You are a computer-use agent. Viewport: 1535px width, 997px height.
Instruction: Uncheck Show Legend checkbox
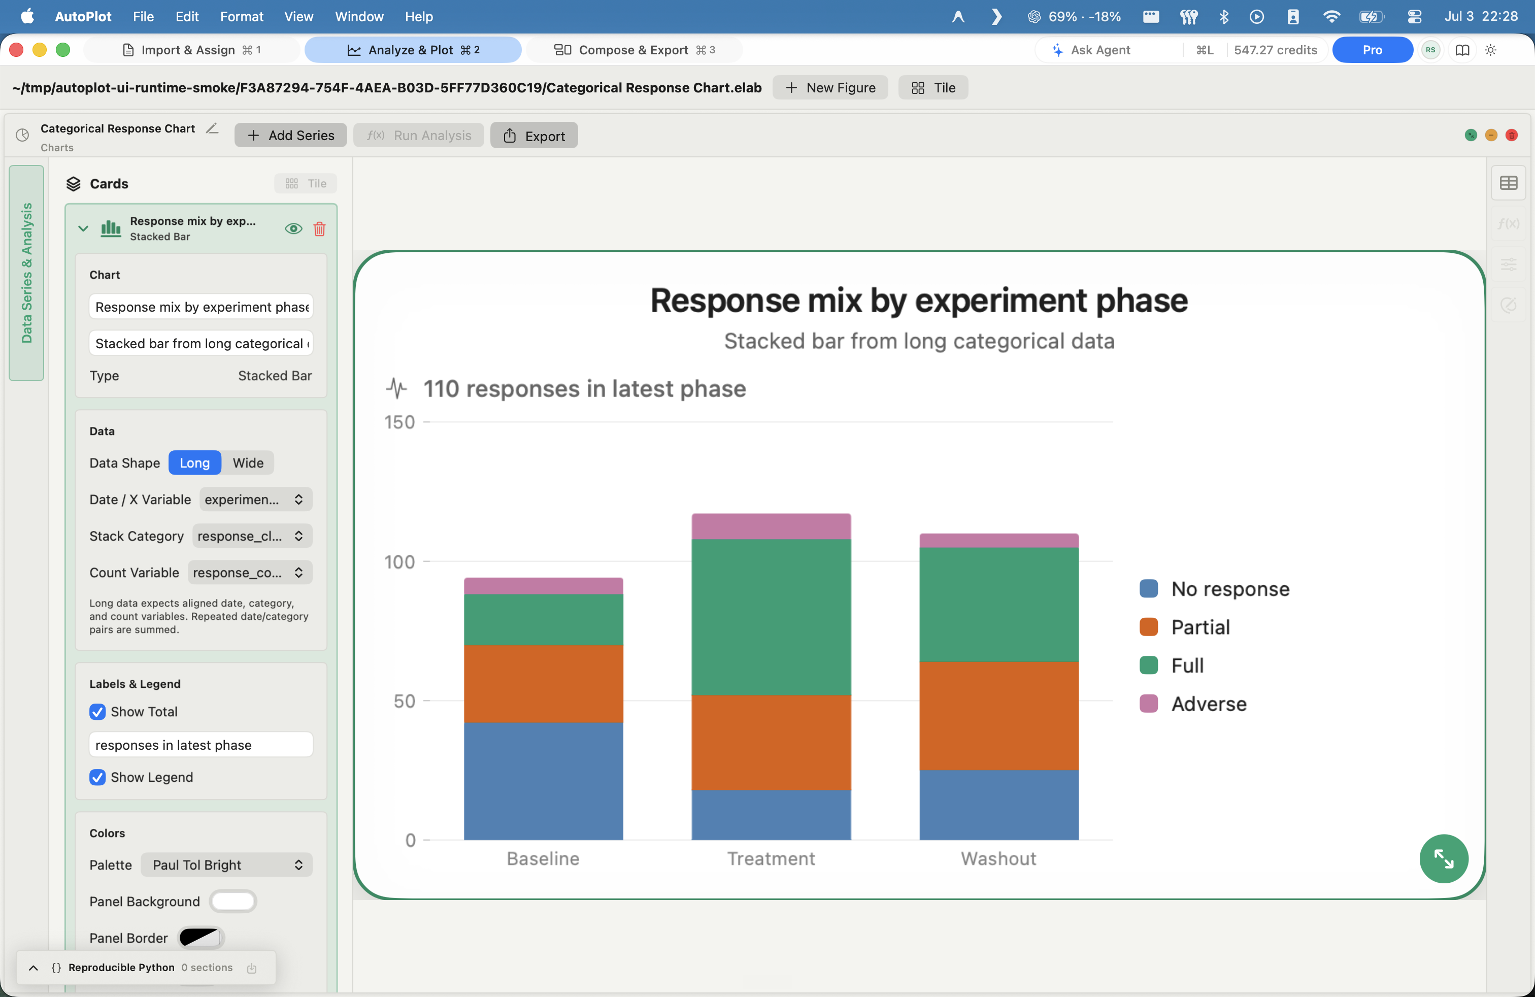click(x=97, y=778)
